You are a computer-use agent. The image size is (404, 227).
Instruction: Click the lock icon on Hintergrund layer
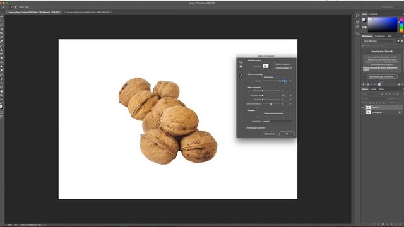[400, 112]
